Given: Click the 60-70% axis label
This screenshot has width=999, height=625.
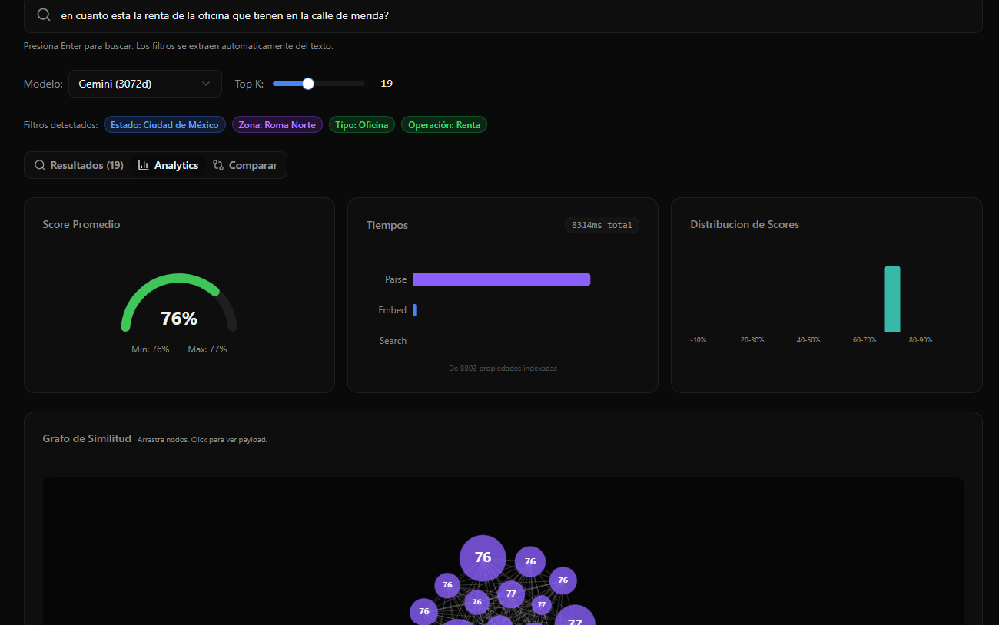Looking at the screenshot, I should 865,340.
